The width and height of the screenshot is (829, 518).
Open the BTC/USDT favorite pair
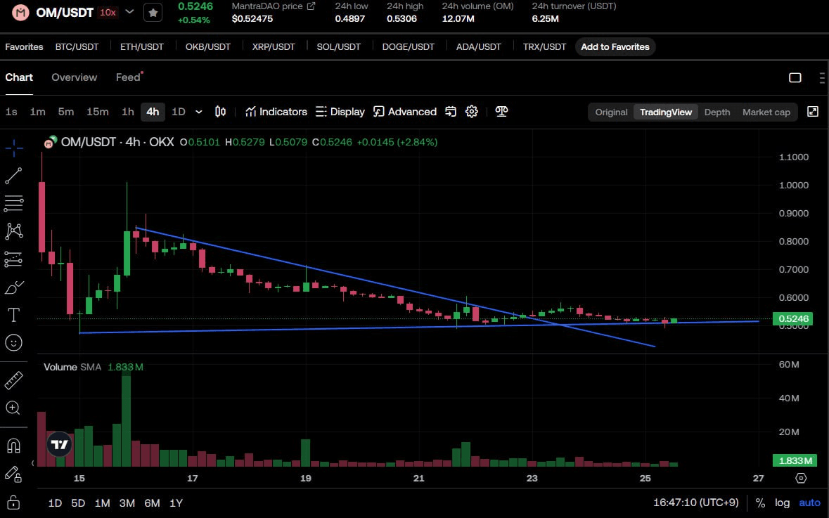tap(77, 46)
